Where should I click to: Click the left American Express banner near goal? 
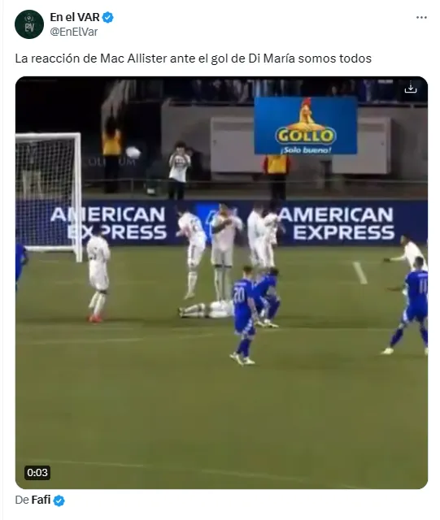(x=108, y=223)
